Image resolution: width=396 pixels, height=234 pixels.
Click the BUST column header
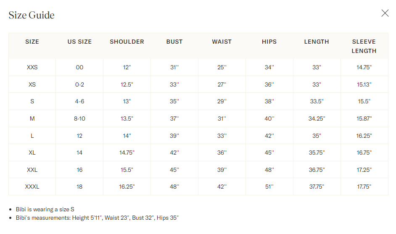click(174, 42)
